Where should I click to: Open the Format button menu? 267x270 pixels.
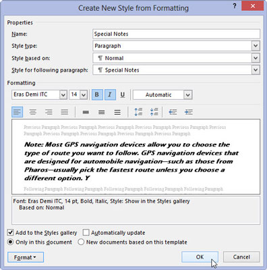click(26, 257)
